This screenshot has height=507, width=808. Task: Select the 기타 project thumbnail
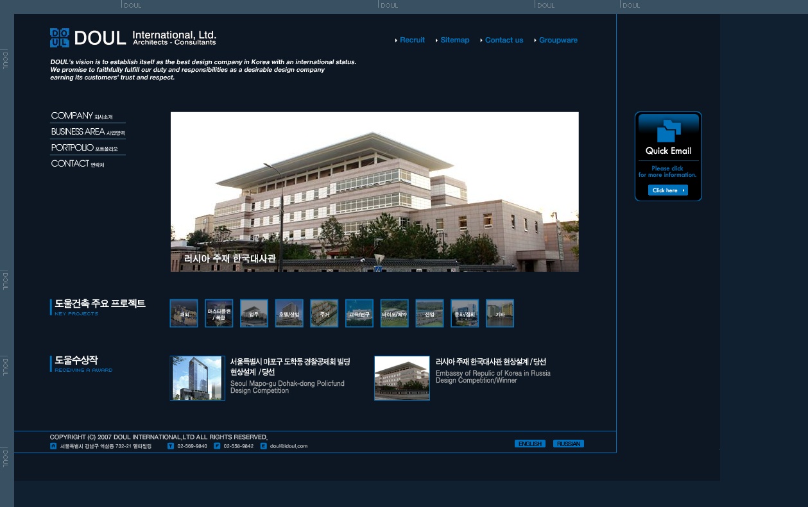[500, 313]
